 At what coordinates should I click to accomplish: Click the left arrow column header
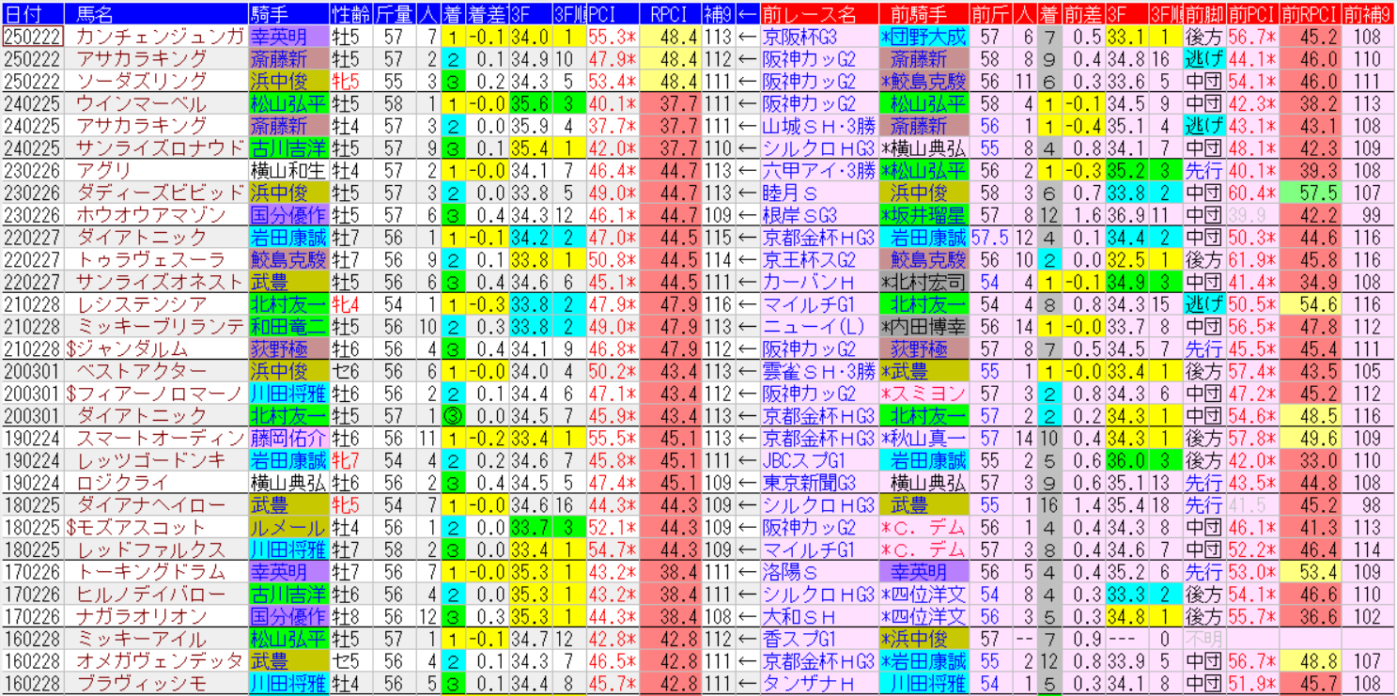(747, 13)
